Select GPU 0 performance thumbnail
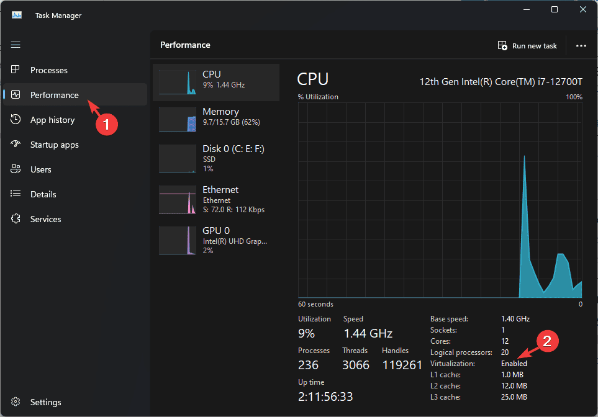598x417 pixels. click(x=178, y=240)
